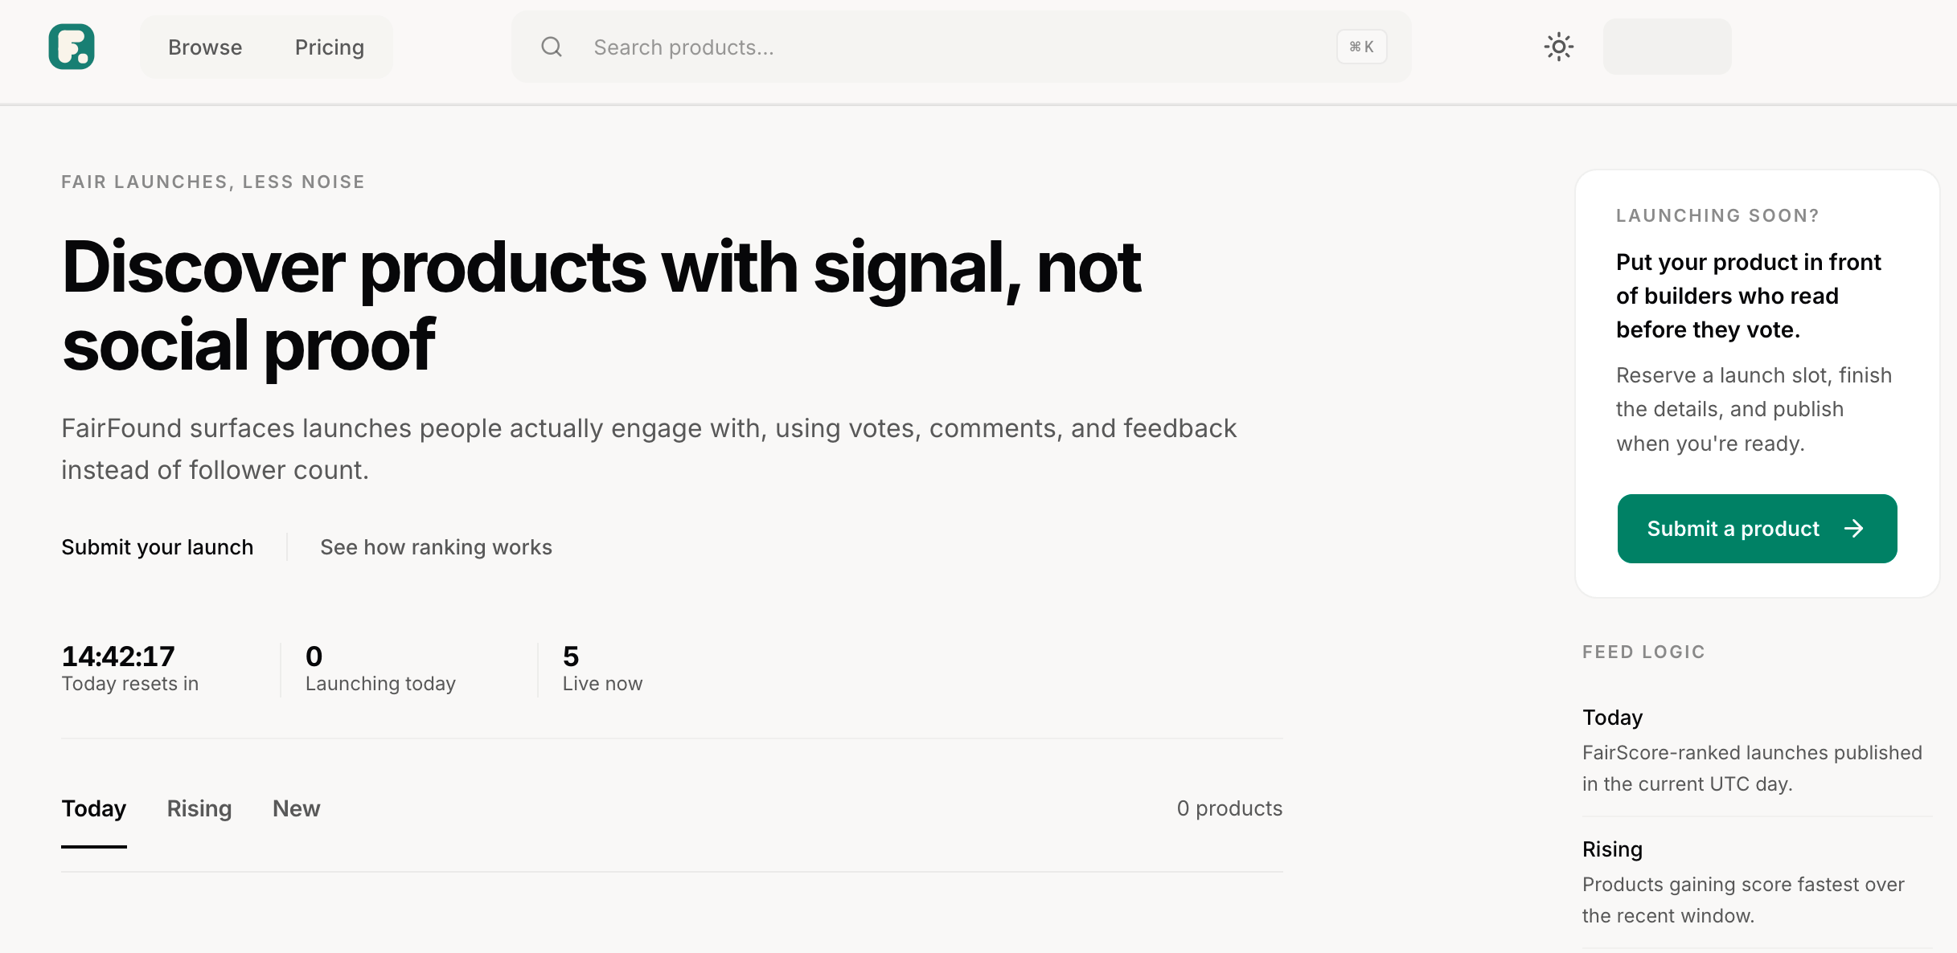Screen dimensions: 1957x953
Task: Click the Rising entry under Feed Logic
Action: (x=1613, y=849)
